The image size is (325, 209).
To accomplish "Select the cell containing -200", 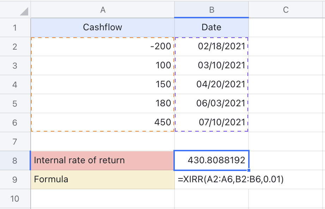I will click(x=103, y=46).
